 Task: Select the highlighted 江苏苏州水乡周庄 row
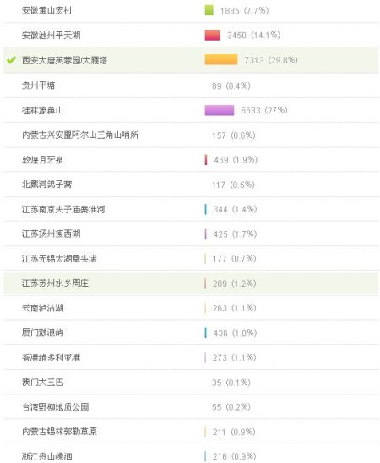coord(191,284)
